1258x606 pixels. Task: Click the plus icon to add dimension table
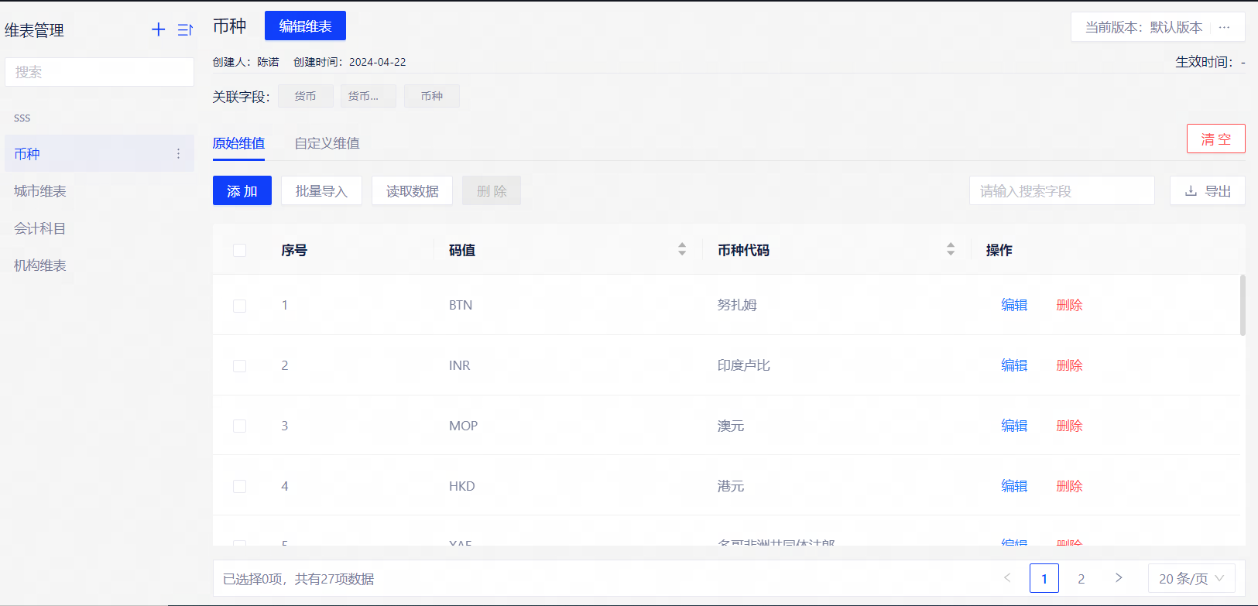coord(158,29)
